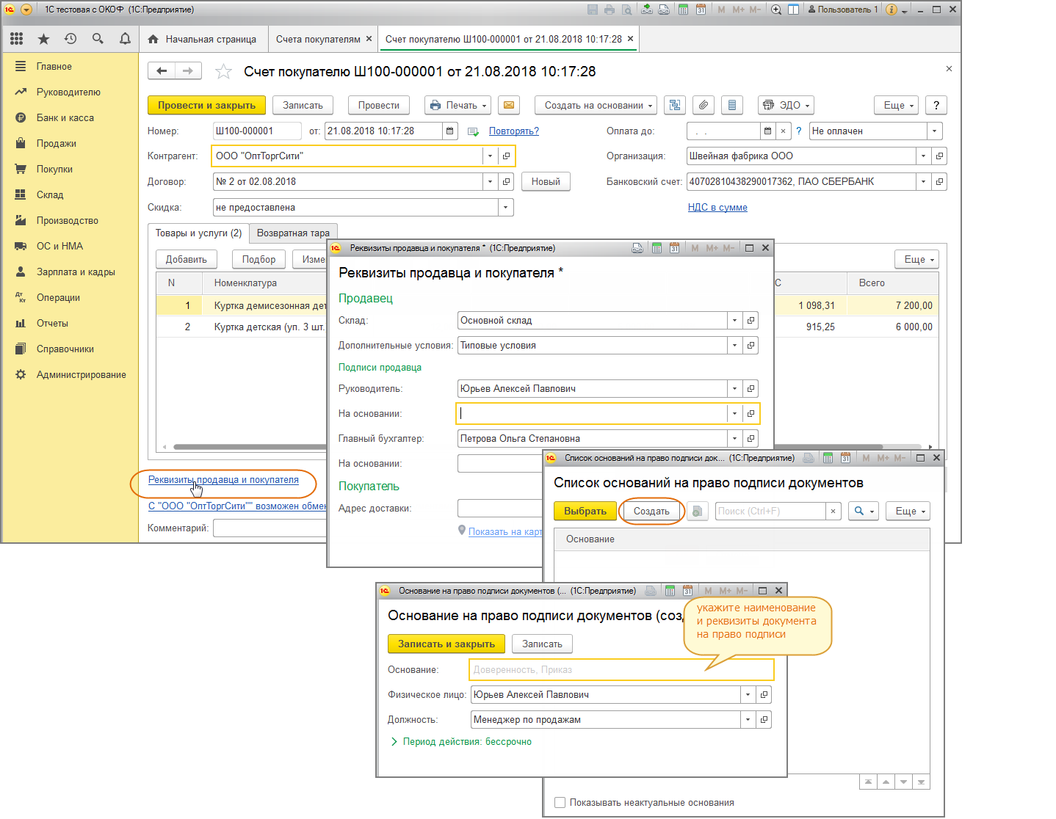Screen dimensions: 1056x819
Task: Focus Поиск (Ctrl+F) search field
Action: click(x=770, y=511)
